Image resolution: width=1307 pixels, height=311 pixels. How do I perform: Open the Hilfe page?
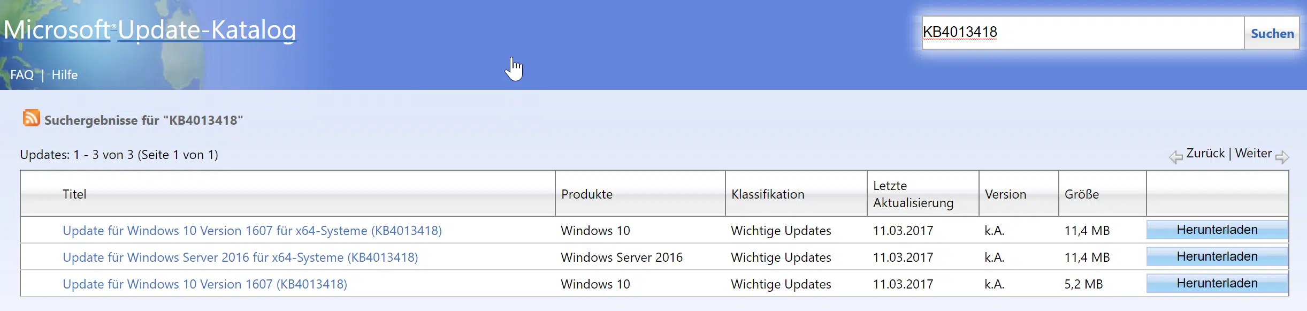pyautogui.click(x=65, y=75)
